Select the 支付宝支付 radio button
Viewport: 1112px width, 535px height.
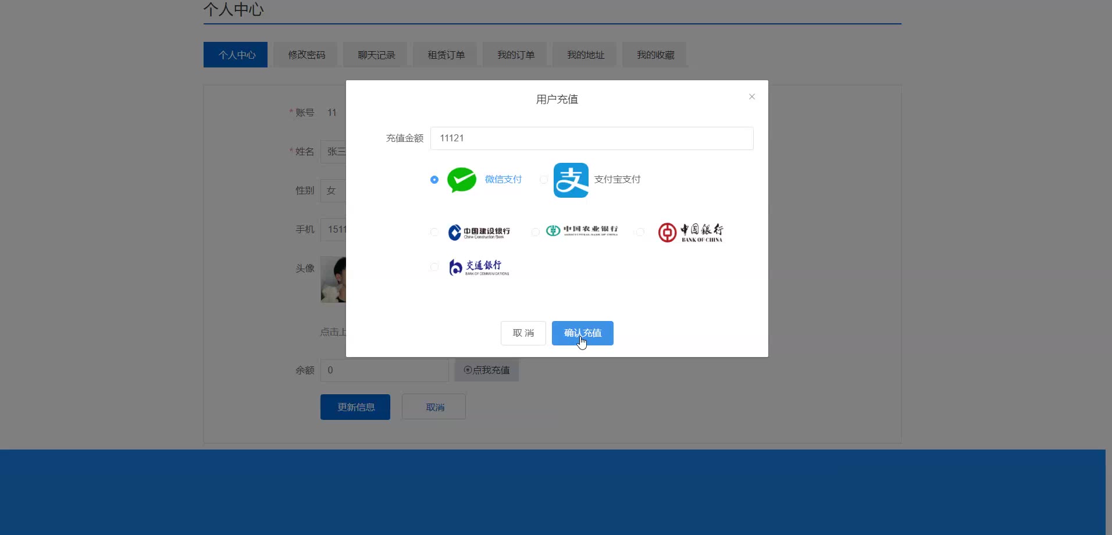(x=544, y=180)
